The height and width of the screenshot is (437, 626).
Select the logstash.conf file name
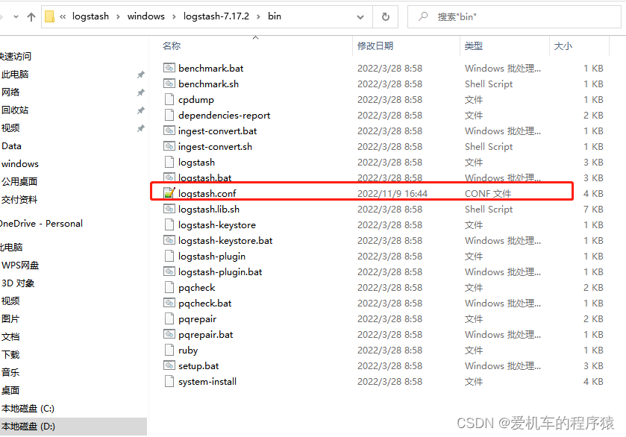click(207, 194)
